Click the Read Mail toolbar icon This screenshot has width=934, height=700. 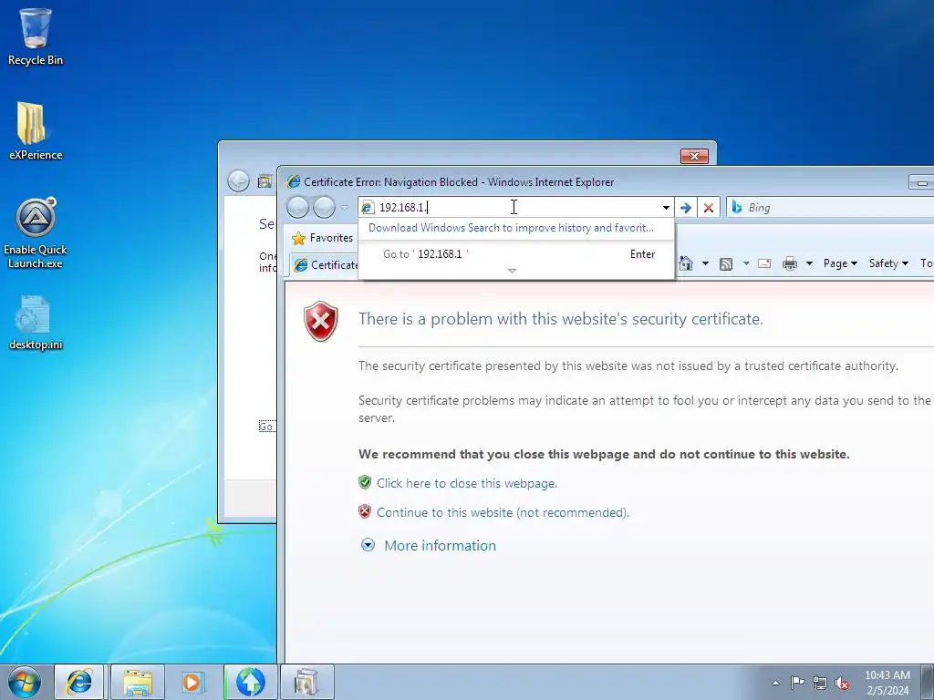(764, 263)
